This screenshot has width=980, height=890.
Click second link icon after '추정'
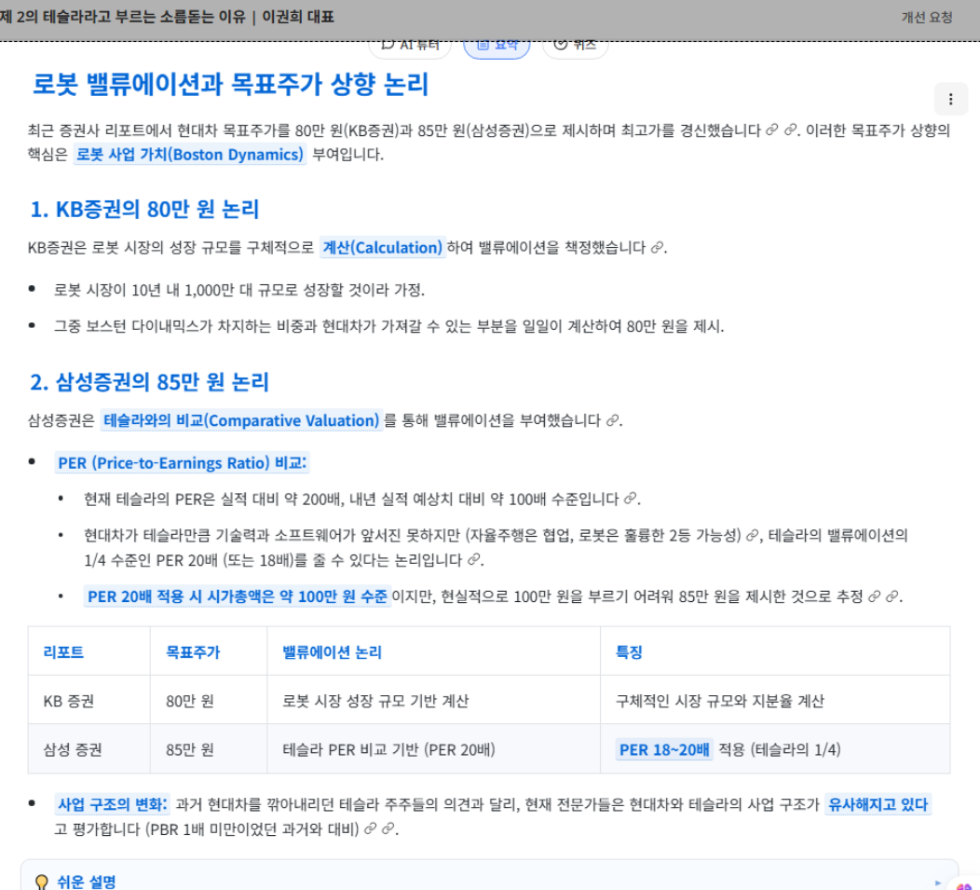tap(892, 597)
